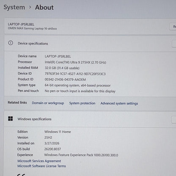Open Microsoft Services Agreement link
Image resolution: width=176 pixels, height=176 pixels.
tap(39, 161)
